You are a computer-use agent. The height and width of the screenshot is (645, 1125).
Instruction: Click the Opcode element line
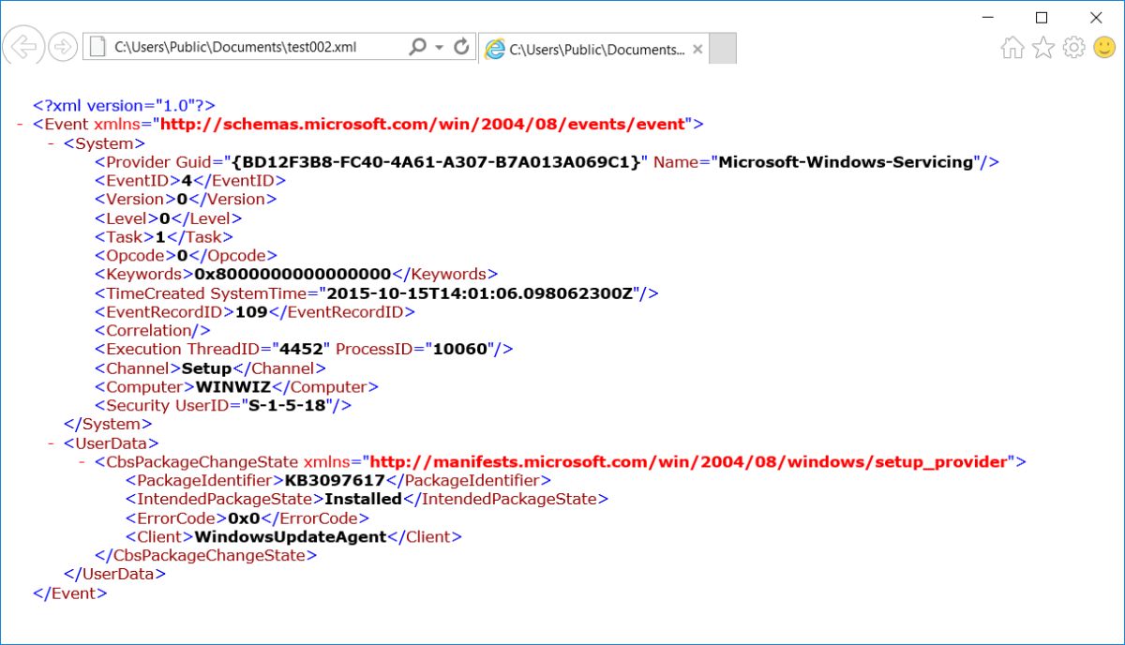[x=186, y=256]
